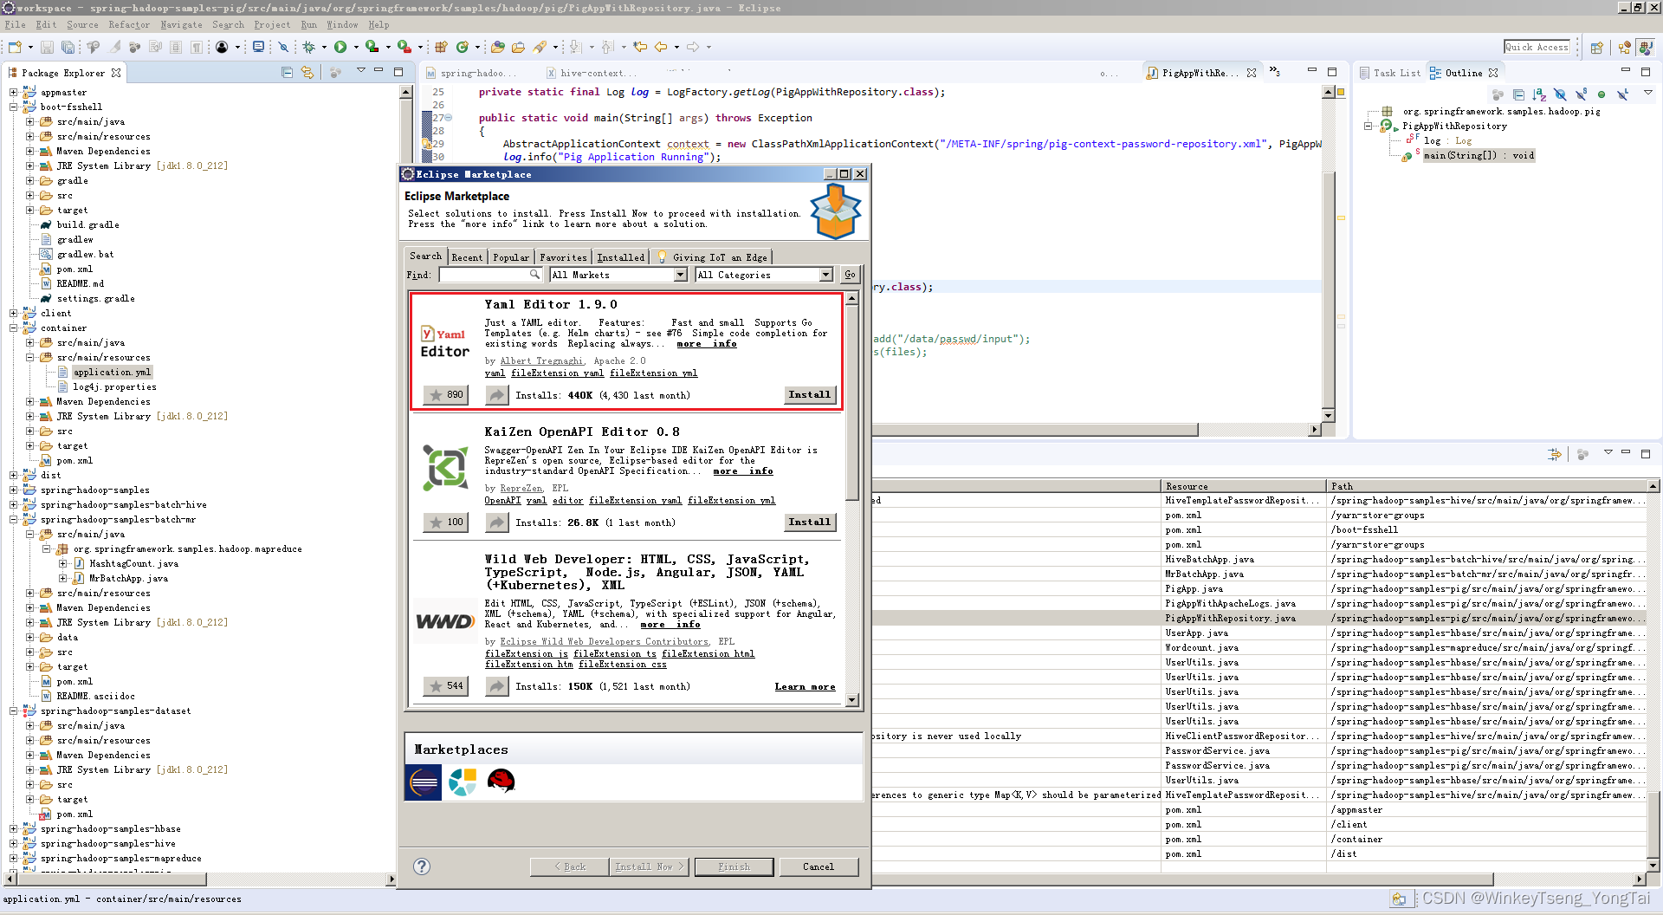
Task: Select the Red Hat marketplace icon
Action: pyautogui.click(x=501, y=781)
